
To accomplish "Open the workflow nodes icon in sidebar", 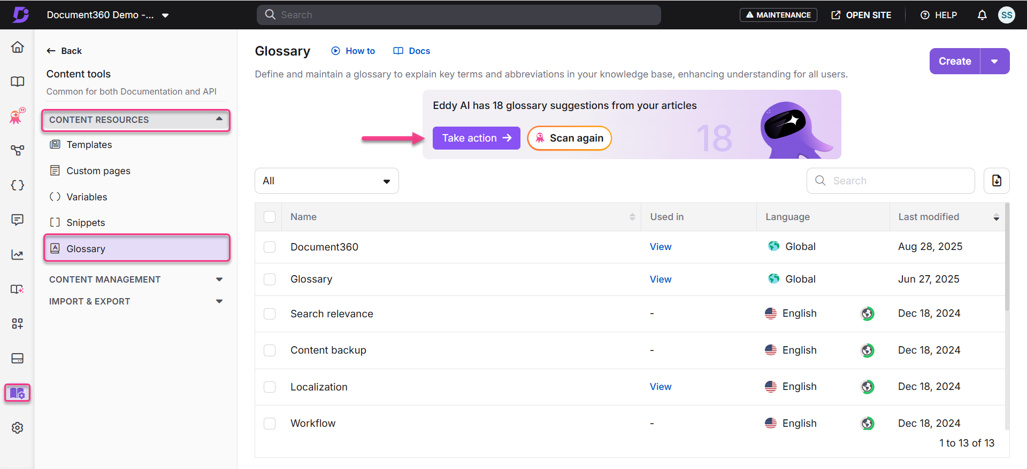I will coord(17,151).
